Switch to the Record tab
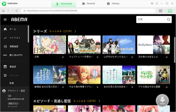The height and width of the screenshot is (112, 176). [89, 4]
